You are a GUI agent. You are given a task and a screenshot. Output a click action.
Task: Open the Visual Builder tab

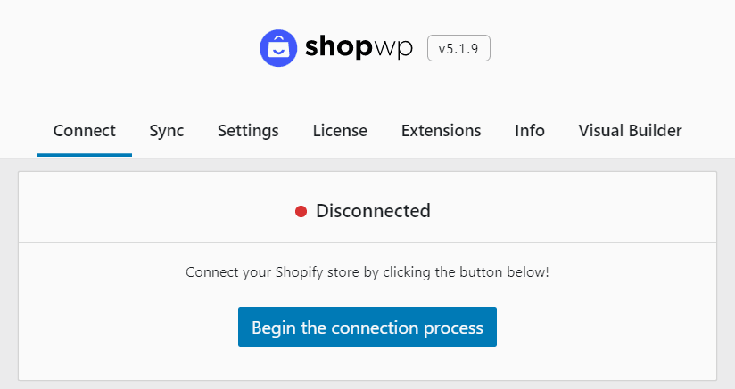[630, 131]
